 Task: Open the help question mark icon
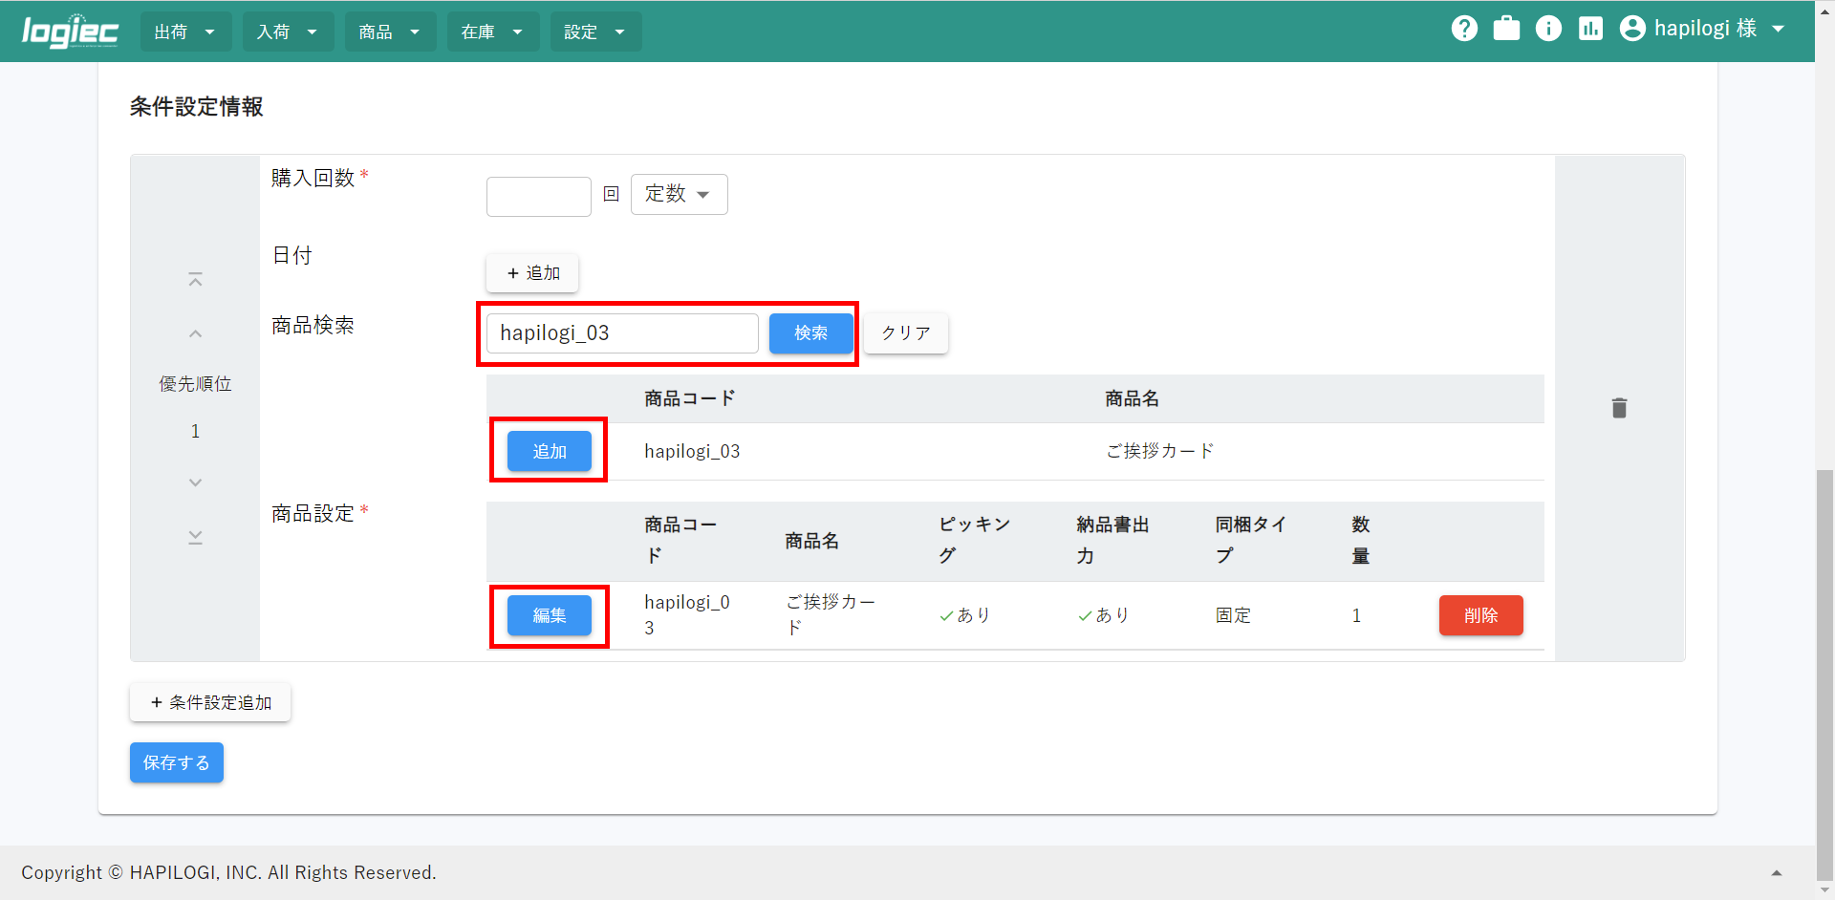[1464, 29]
